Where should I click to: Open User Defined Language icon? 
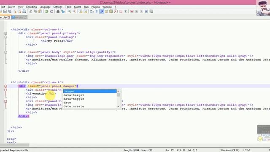106,11
